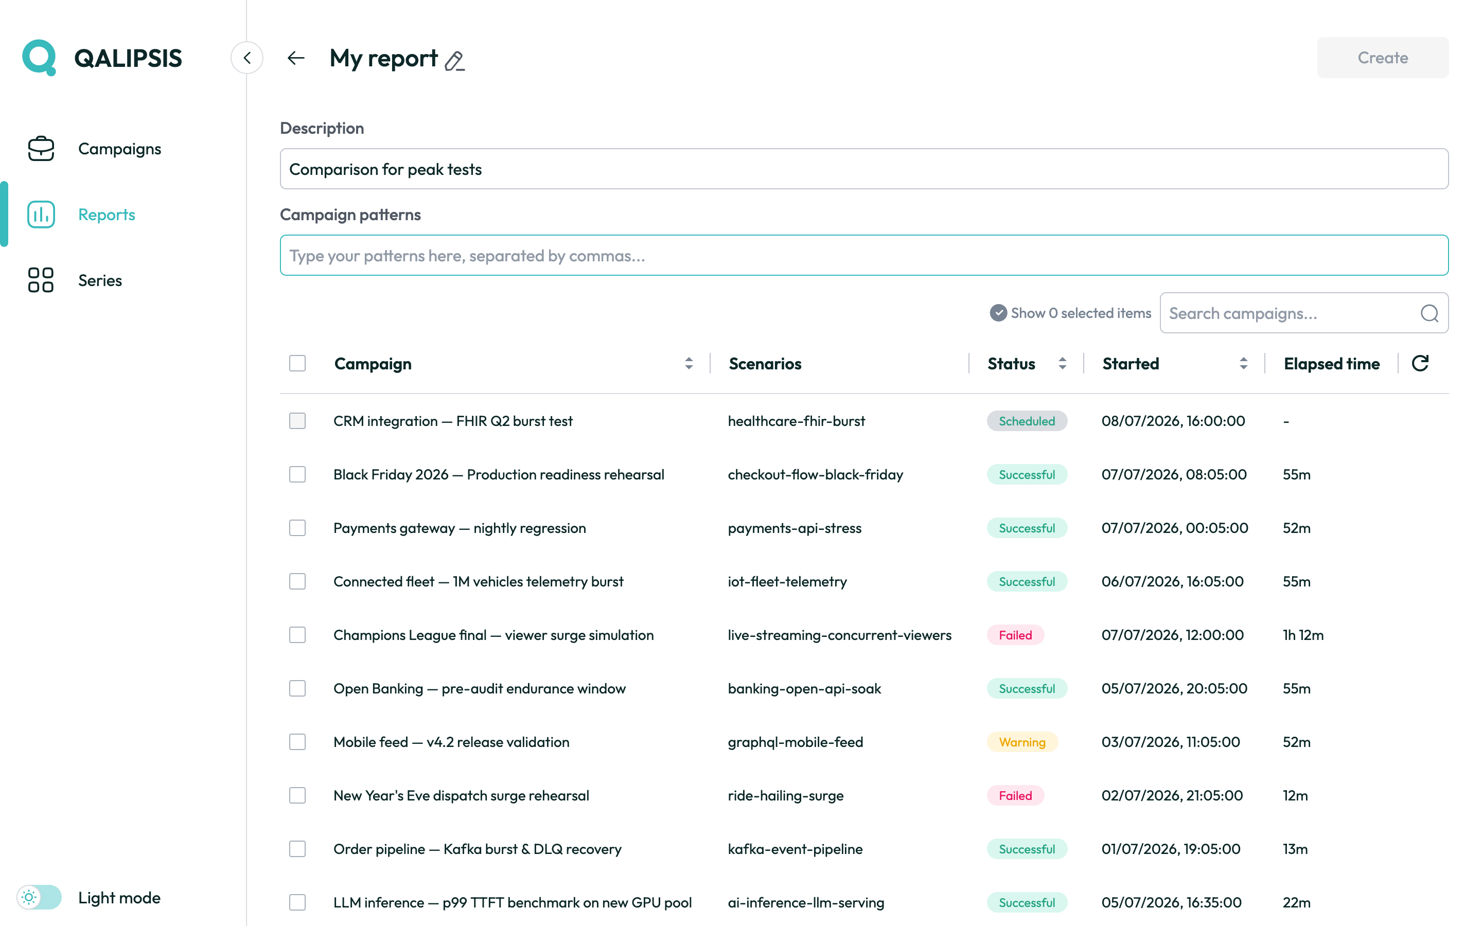Image resolution: width=1482 pixels, height=926 pixels.
Task: Tick the select-all campaigns checkbox
Action: click(297, 363)
